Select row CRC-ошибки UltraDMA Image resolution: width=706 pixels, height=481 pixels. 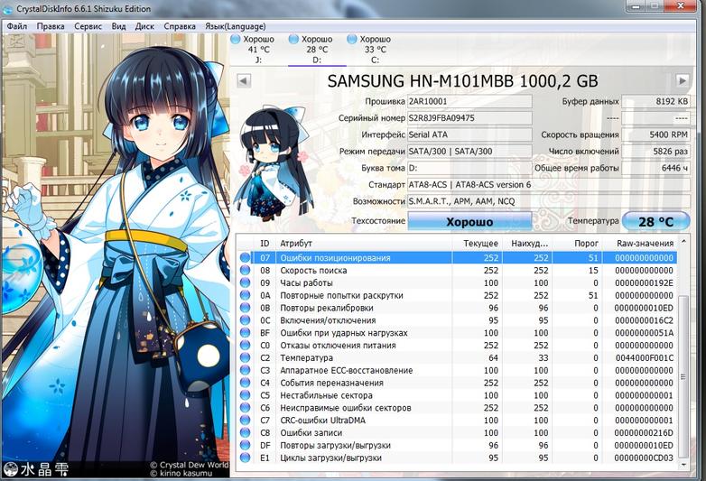(457, 421)
